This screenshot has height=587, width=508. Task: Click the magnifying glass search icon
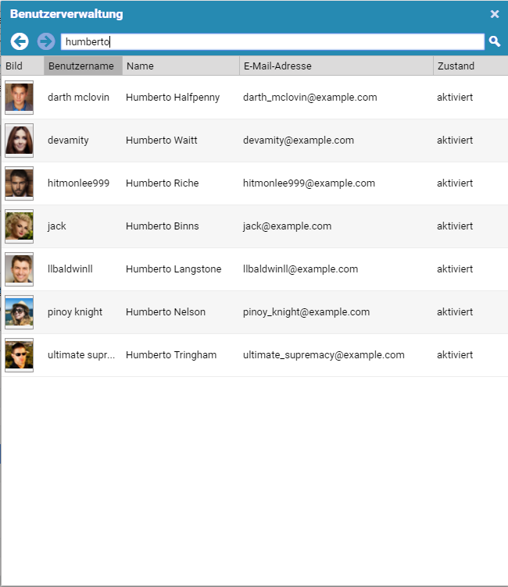495,41
